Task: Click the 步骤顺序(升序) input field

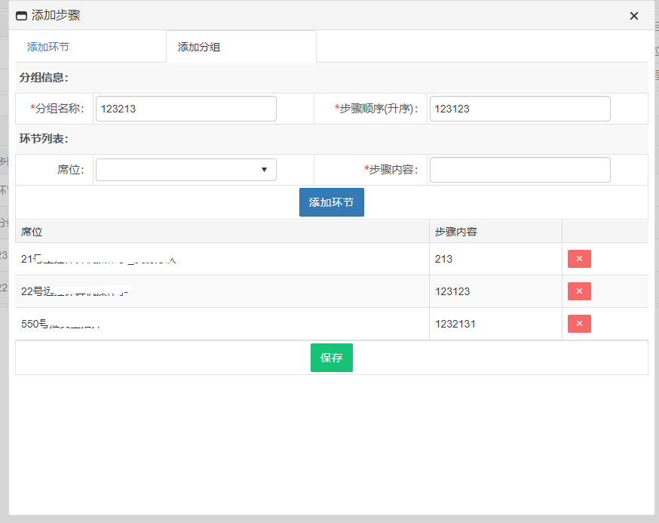Action: click(x=520, y=109)
